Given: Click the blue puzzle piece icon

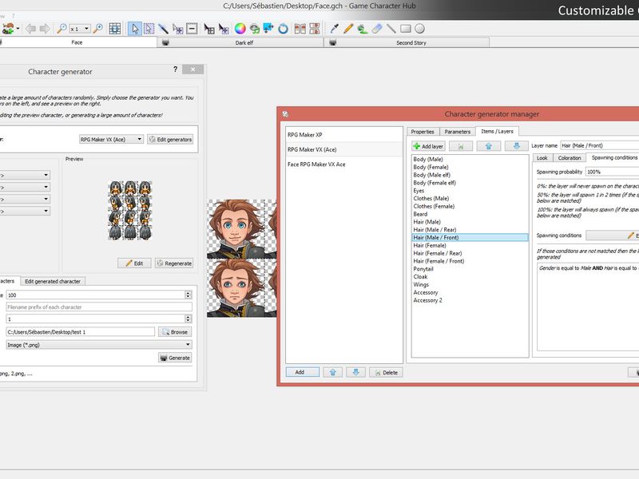Looking at the screenshot, I should [268, 29].
